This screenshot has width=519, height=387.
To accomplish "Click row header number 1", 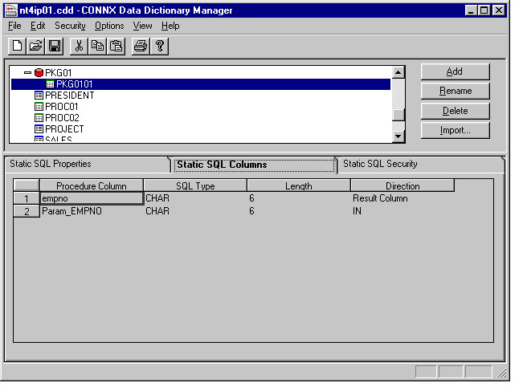I will [x=27, y=198].
